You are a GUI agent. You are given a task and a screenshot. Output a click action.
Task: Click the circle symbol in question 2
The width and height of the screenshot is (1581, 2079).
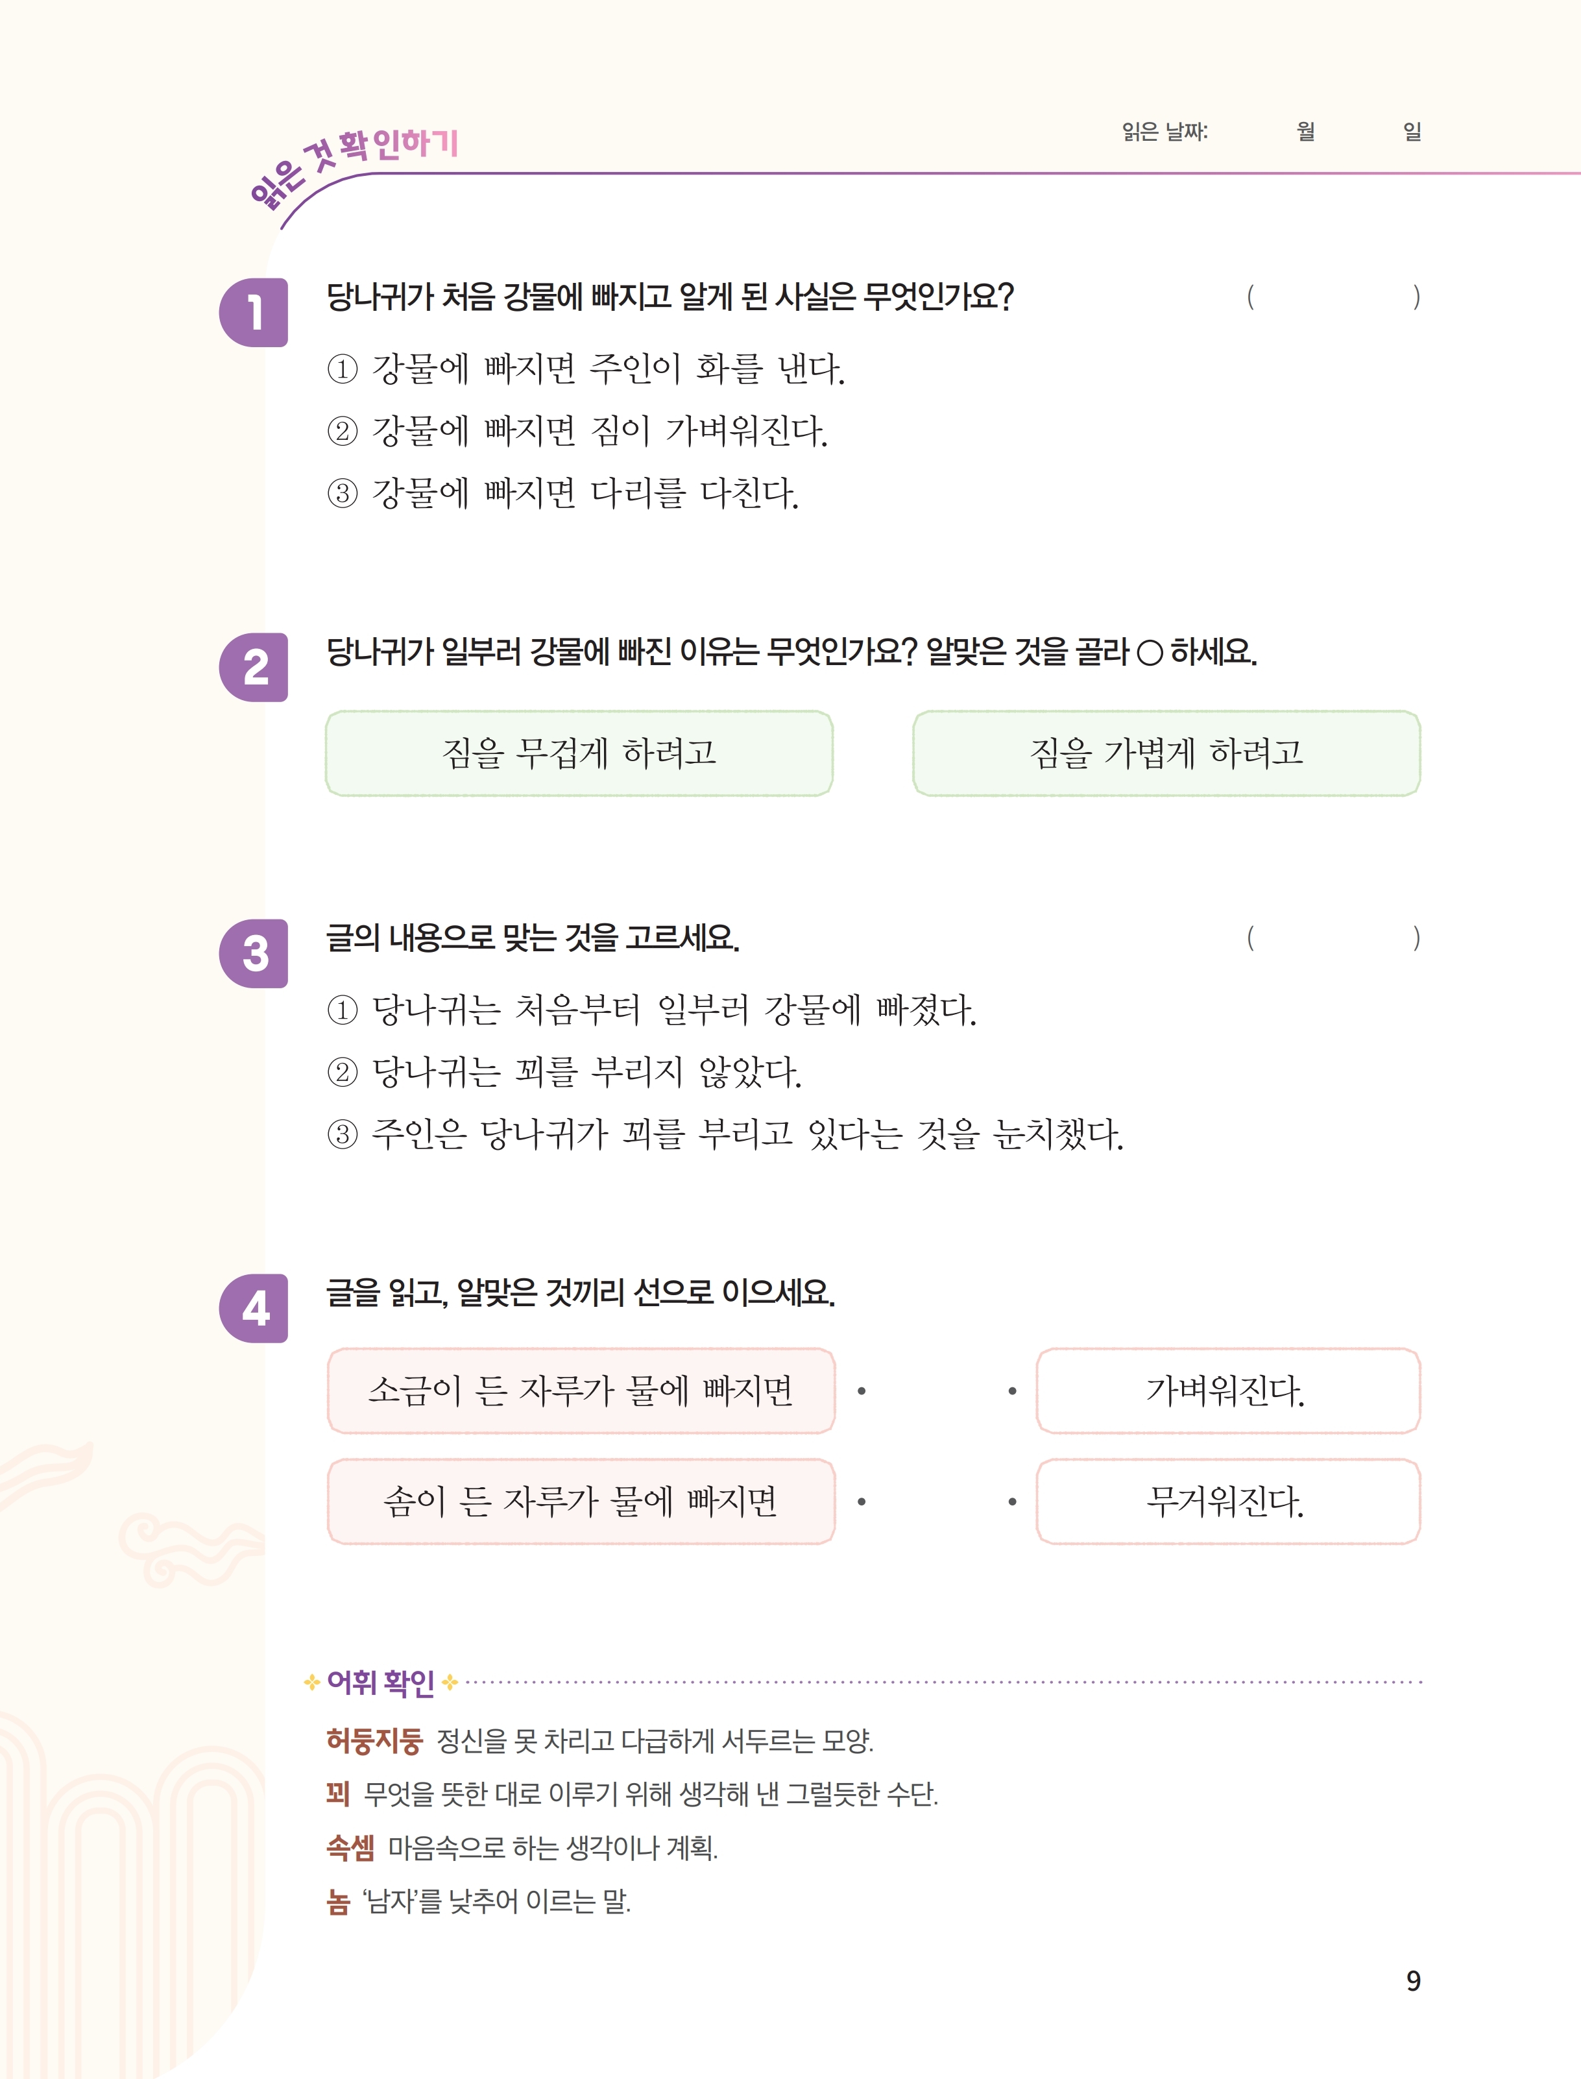[1149, 652]
